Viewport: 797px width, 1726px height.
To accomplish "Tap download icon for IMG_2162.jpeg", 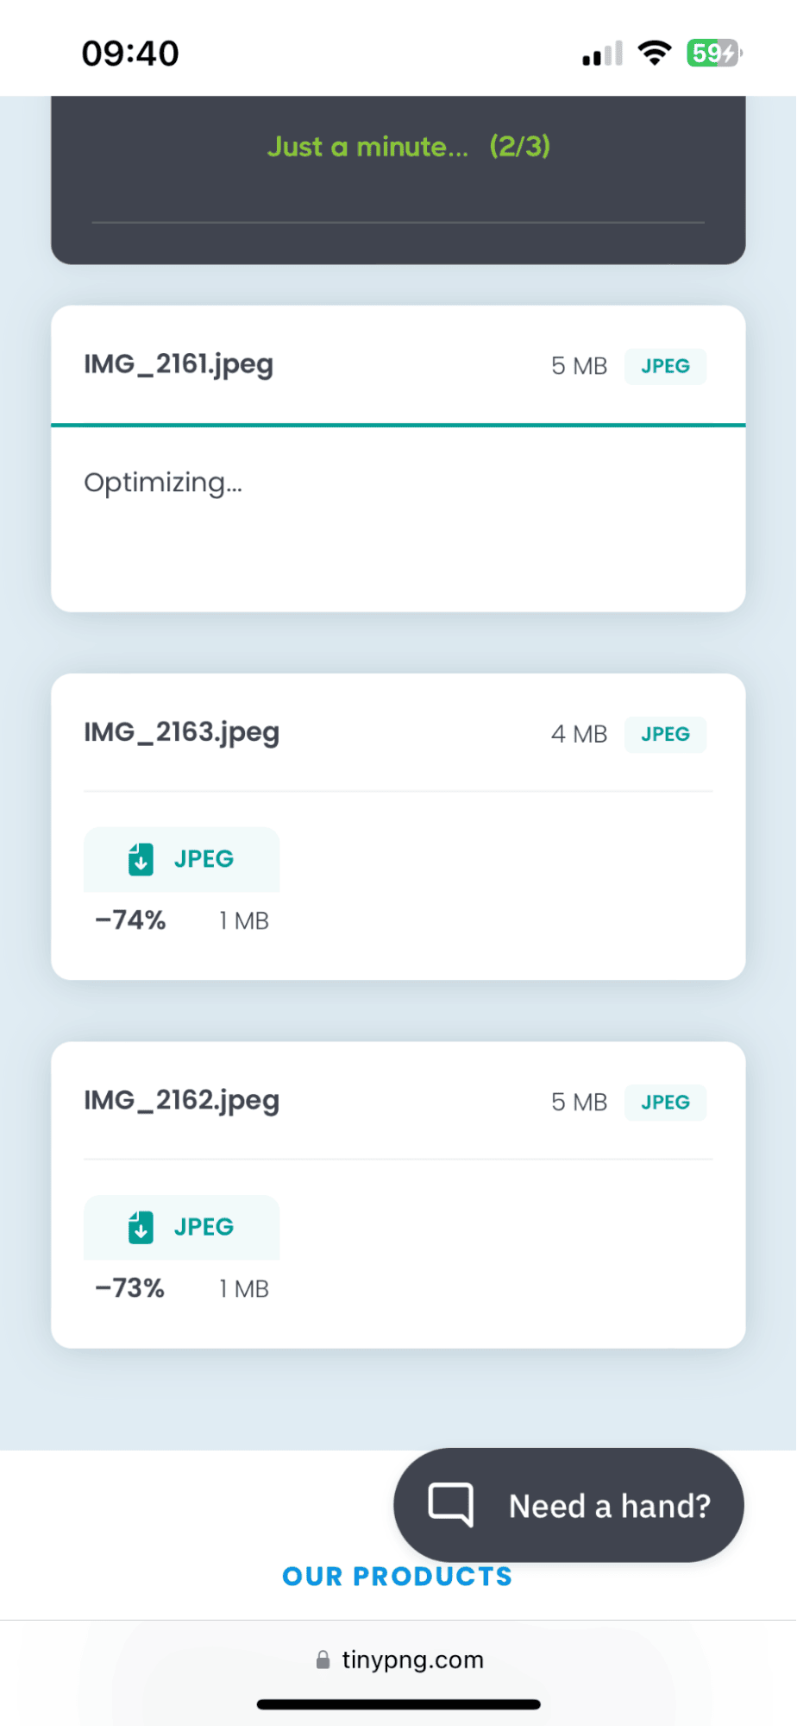I will click(x=141, y=1227).
